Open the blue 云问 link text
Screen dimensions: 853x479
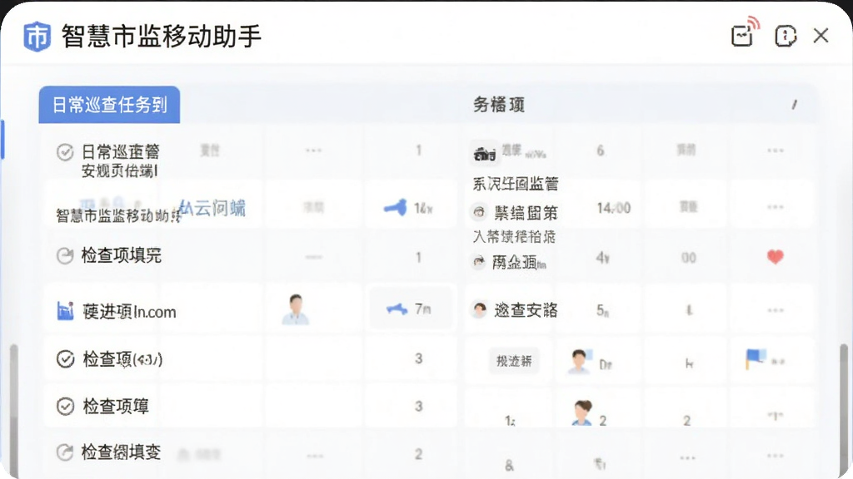(x=212, y=207)
